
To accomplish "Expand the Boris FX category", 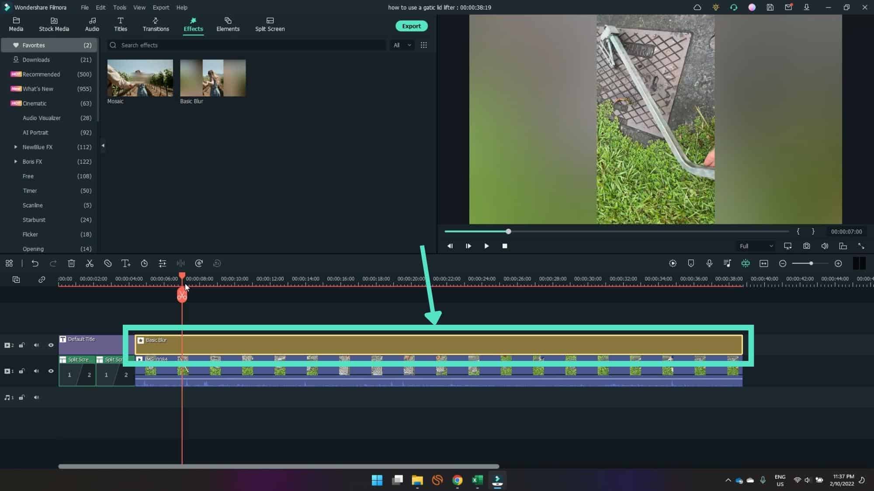I will [16, 161].
